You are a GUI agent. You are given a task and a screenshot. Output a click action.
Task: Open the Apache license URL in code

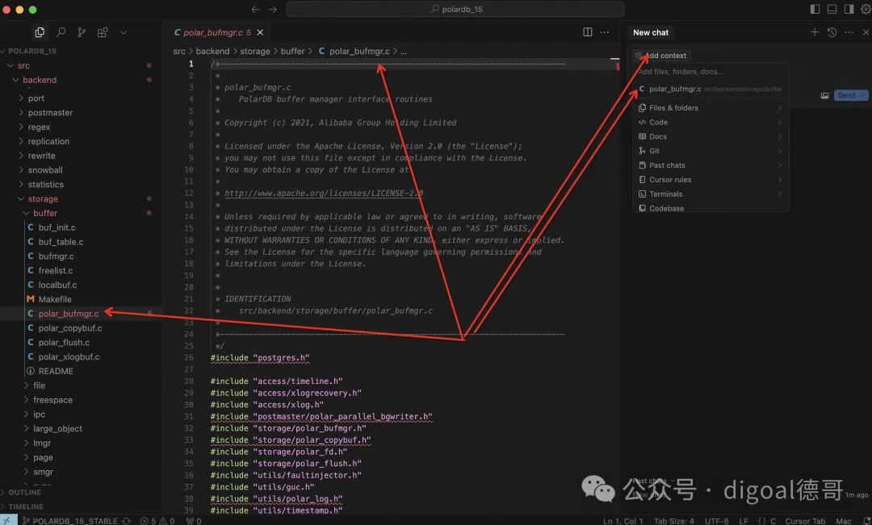pos(324,194)
